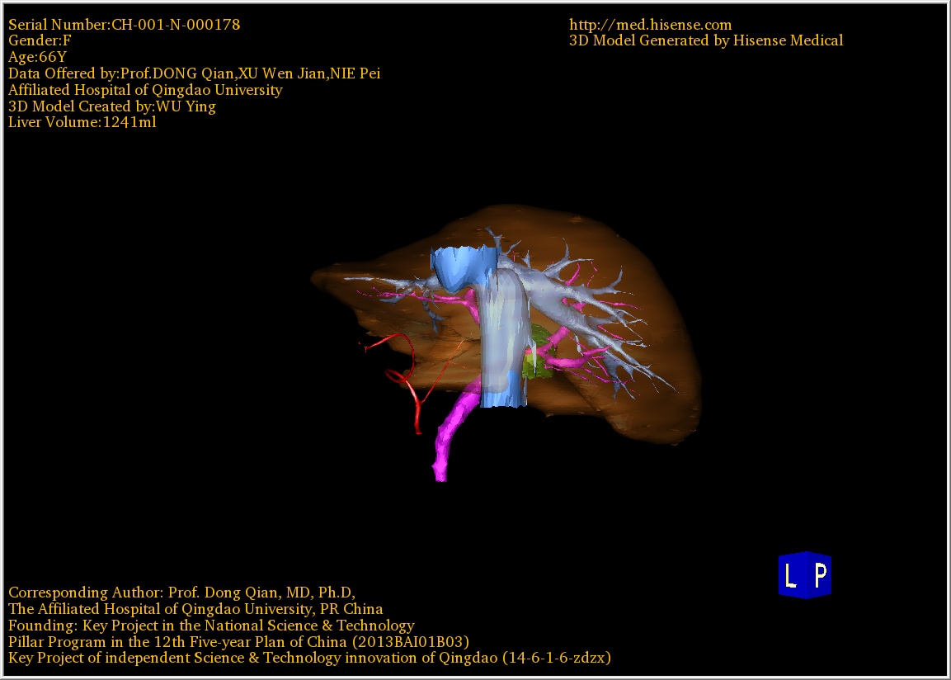This screenshot has width=951, height=680.
Task: Select the Gender:F text line
Action: click(40, 40)
